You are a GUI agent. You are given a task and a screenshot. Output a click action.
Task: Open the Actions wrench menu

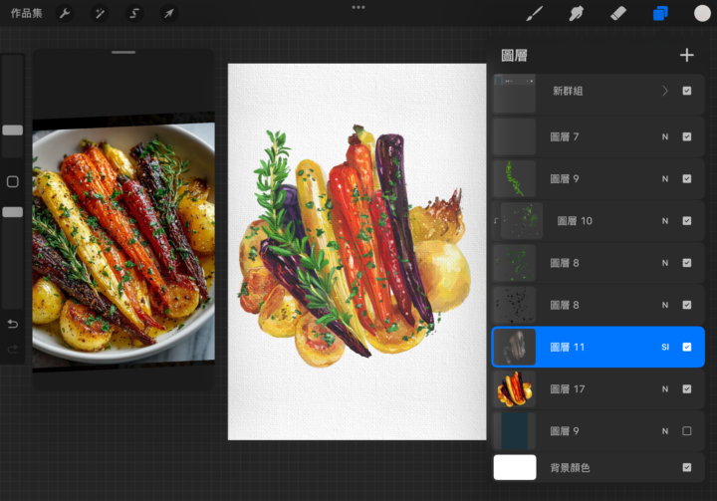[65, 13]
